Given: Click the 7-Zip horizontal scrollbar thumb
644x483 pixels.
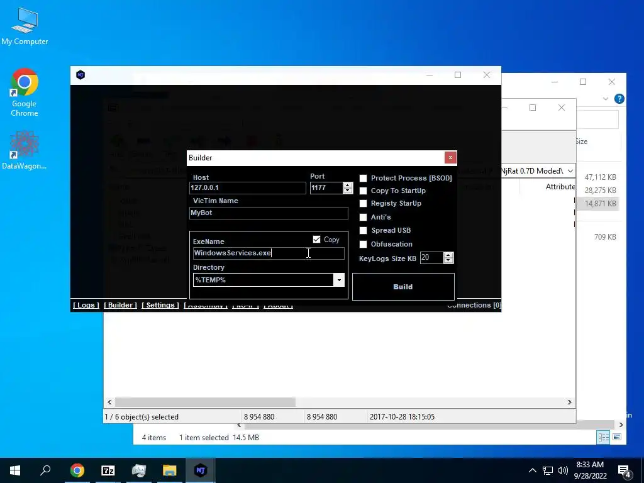Looking at the screenshot, I should (205, 402).
